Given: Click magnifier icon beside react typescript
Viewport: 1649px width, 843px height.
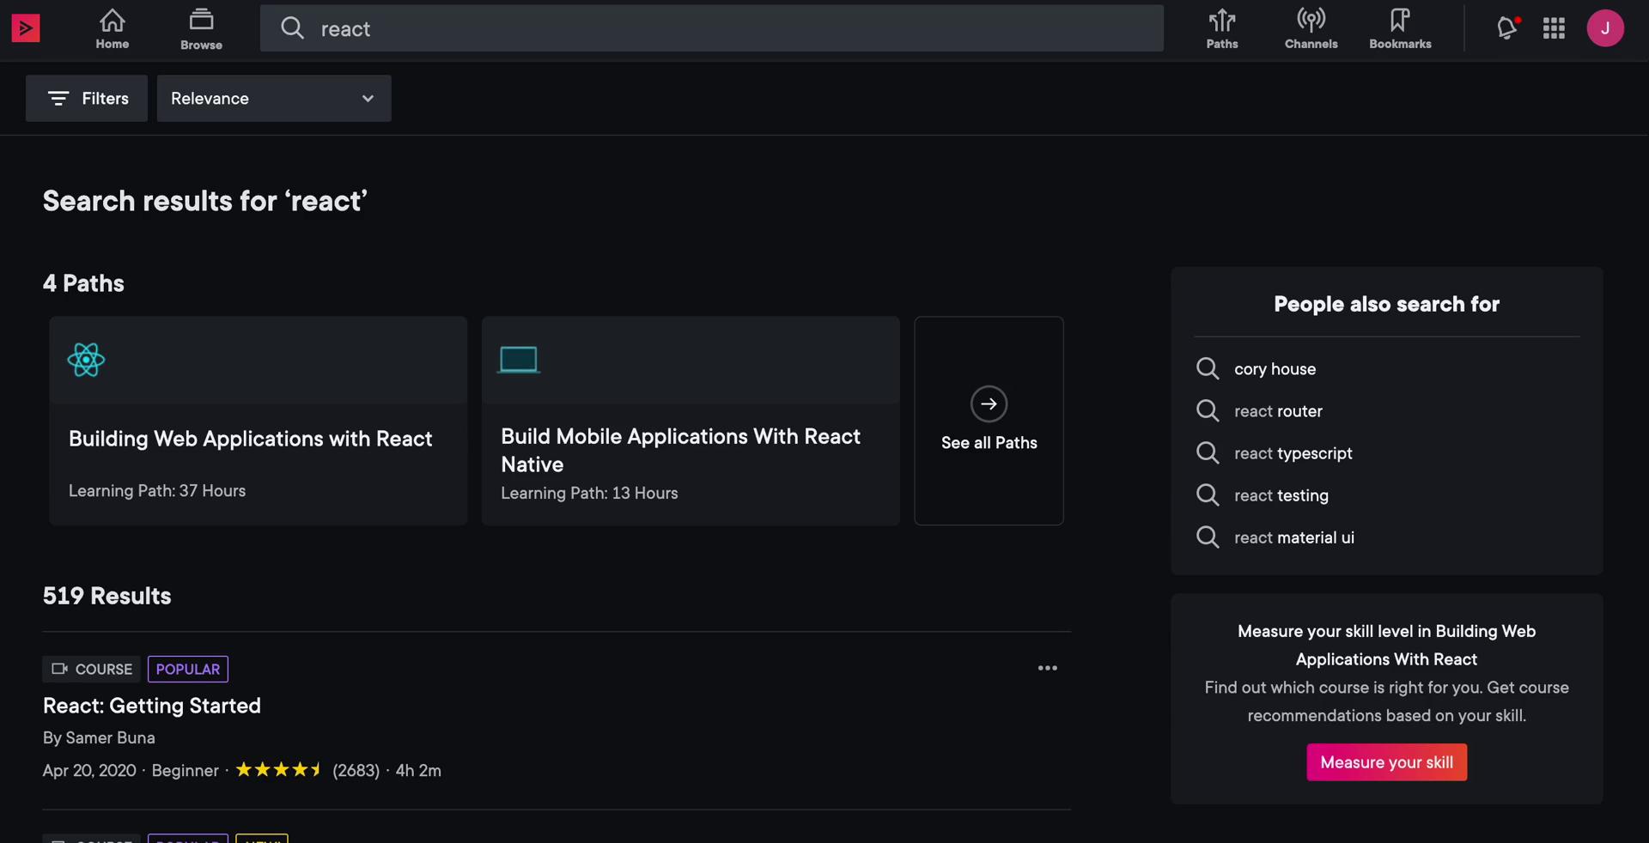Looking at the screenshot, I should click(1208, 452).
